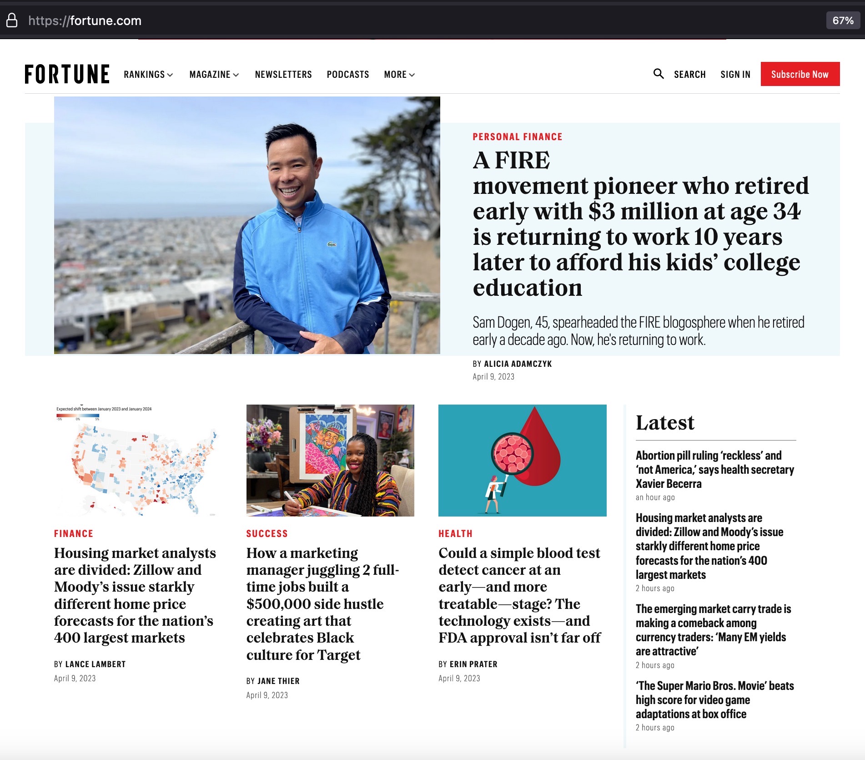This screenshot has width=865, height=760.
Task: Select the Sign In link
Action: [735, 74]
